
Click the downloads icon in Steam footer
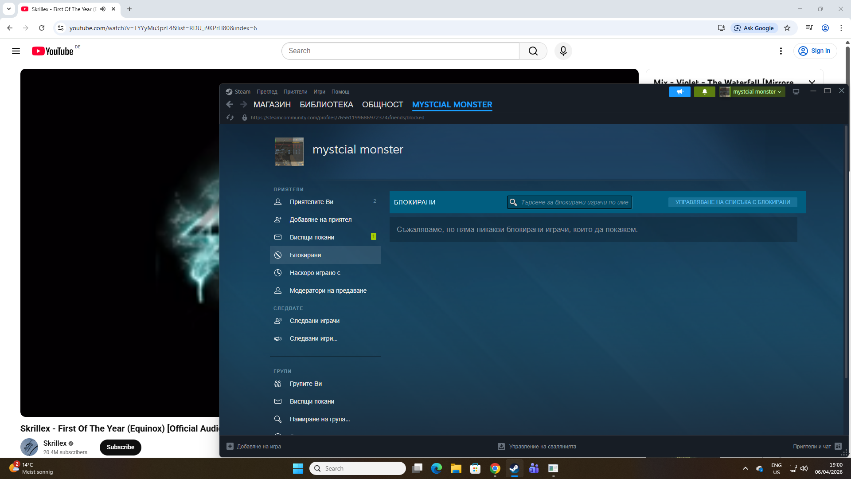[x=501, y=447]
